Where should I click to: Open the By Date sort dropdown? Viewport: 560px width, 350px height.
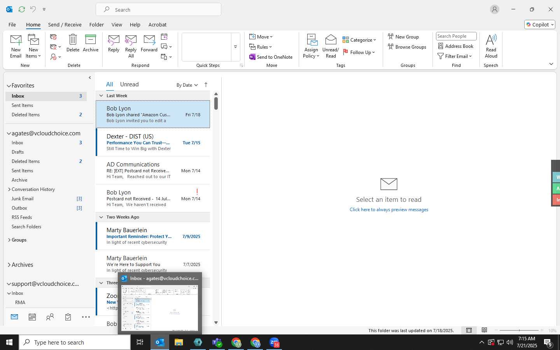pos(187,85)
